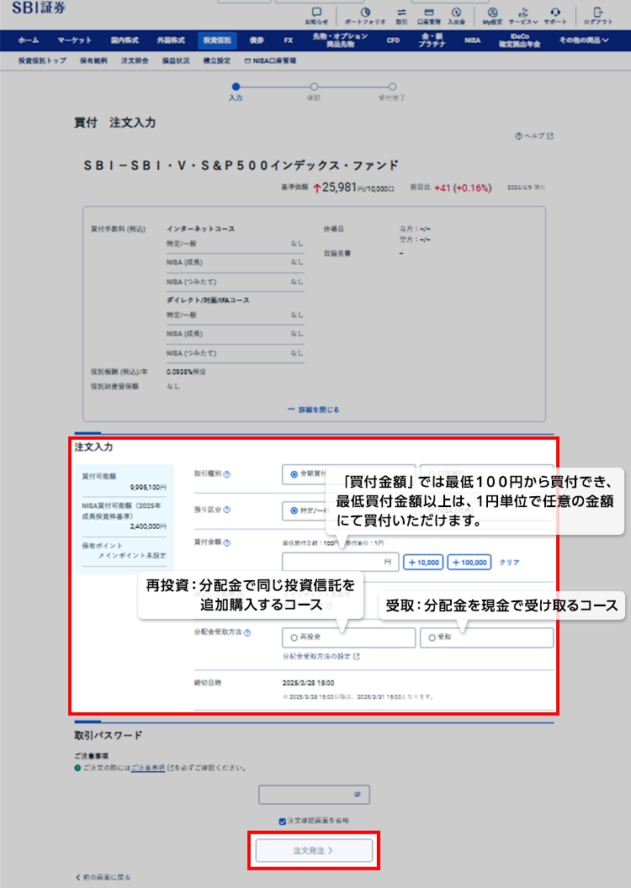Open the NISA item in main navigation
631x888 pixels.
click(472, 40)
